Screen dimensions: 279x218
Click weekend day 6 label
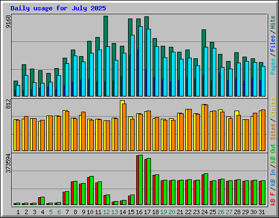(x=59, y=212)
